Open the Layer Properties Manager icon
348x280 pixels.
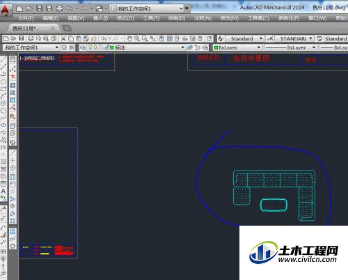[83, 47]
